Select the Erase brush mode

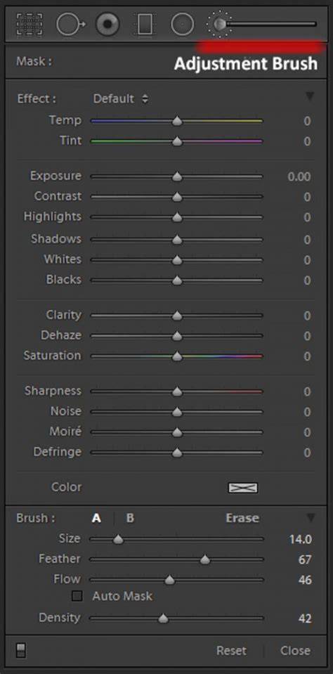click(242, 518)
